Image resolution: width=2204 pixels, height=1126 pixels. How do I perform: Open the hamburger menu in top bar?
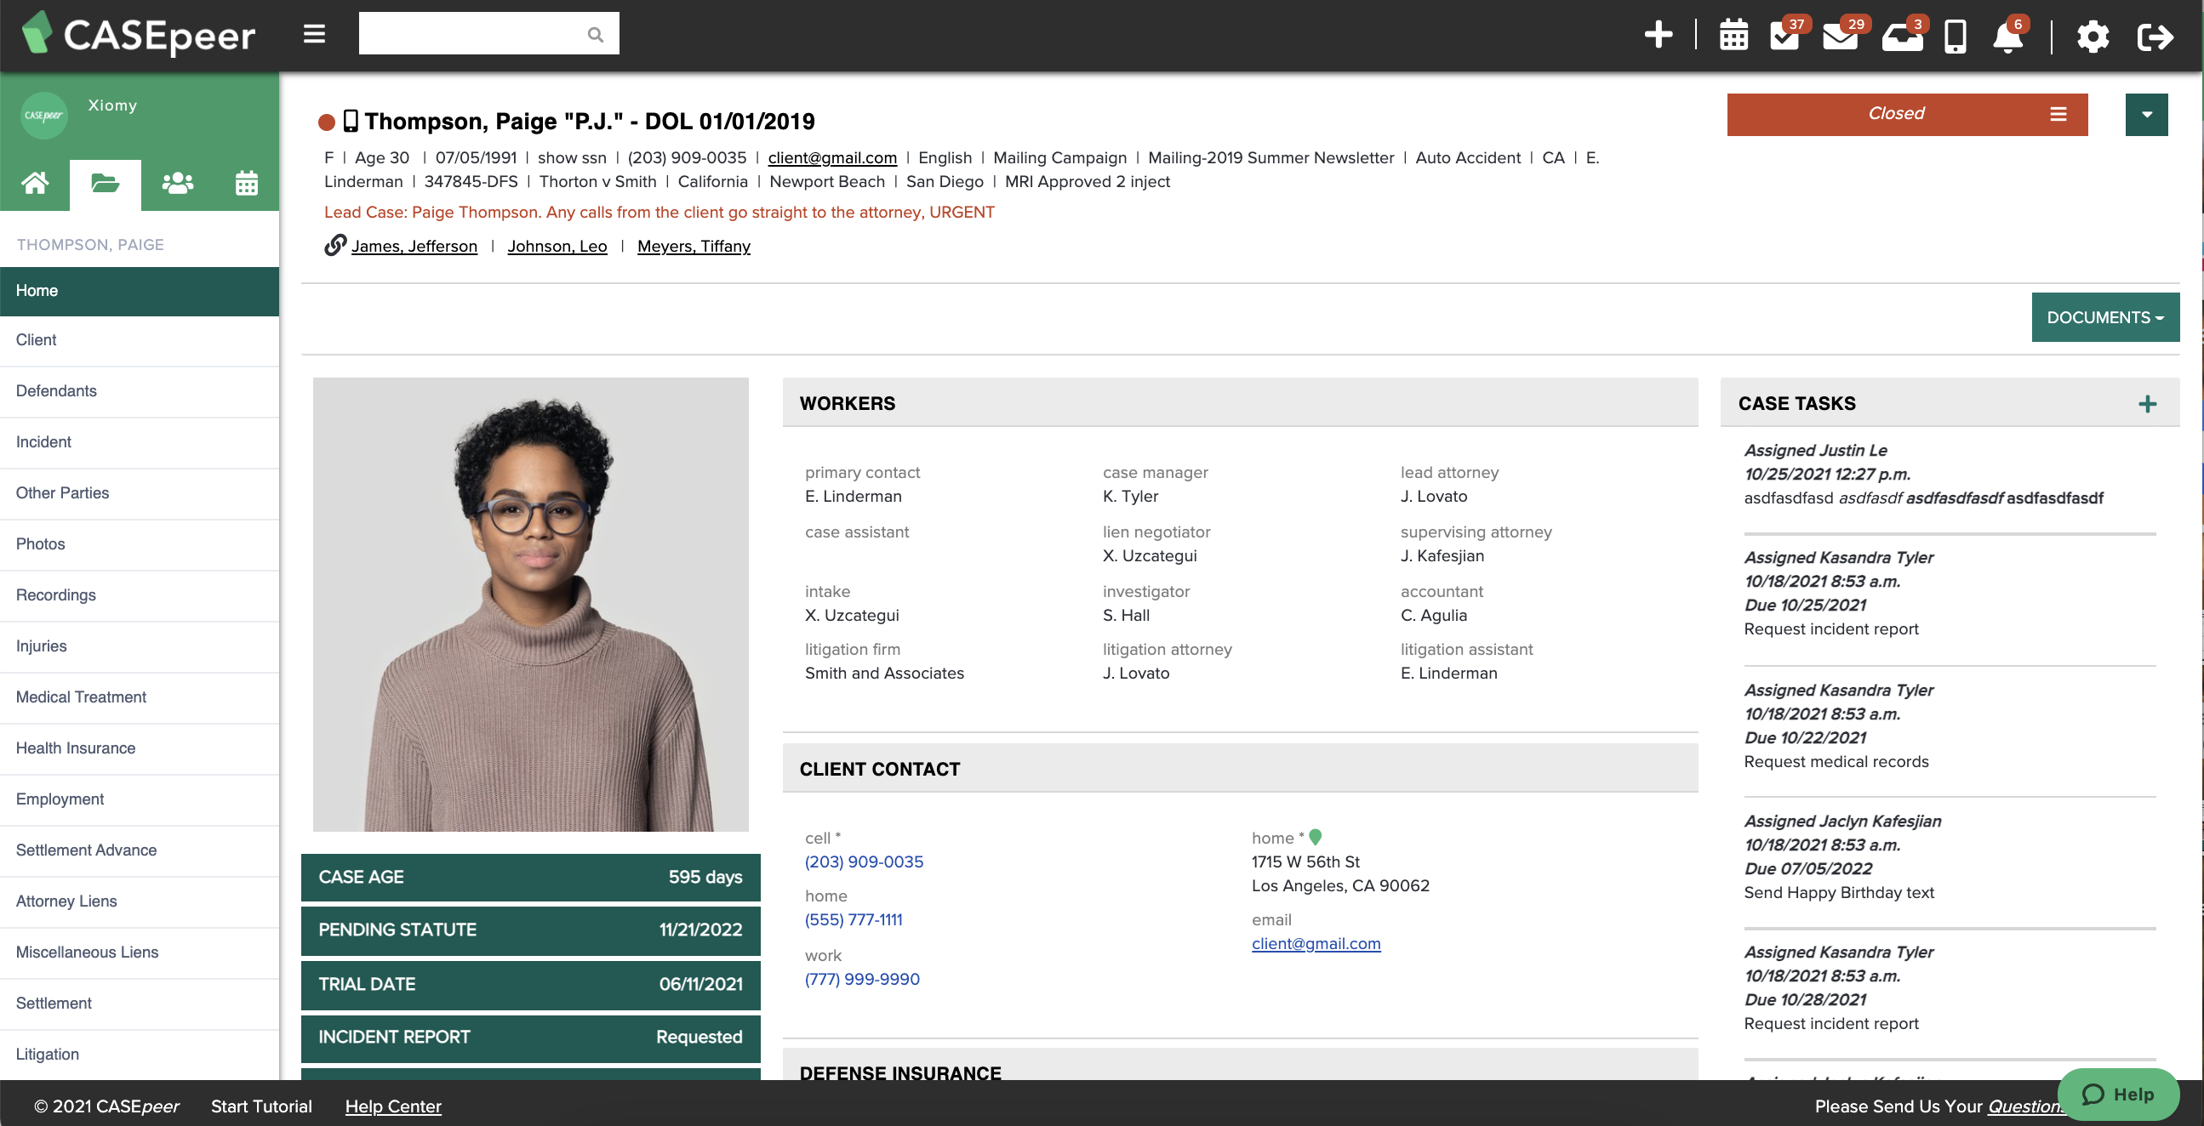(x=314, y=34)
